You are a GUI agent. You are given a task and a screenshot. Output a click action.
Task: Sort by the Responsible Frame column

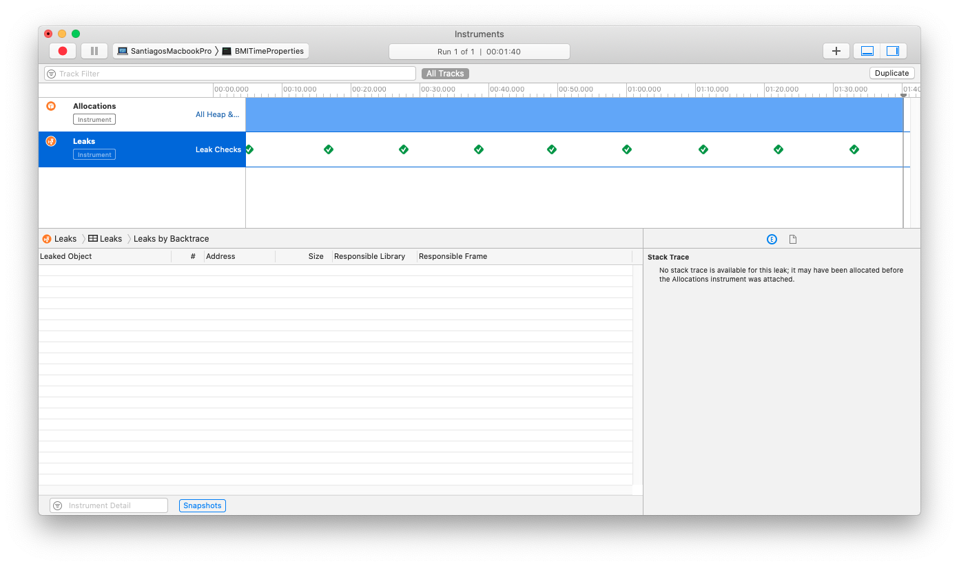(525, 256)
